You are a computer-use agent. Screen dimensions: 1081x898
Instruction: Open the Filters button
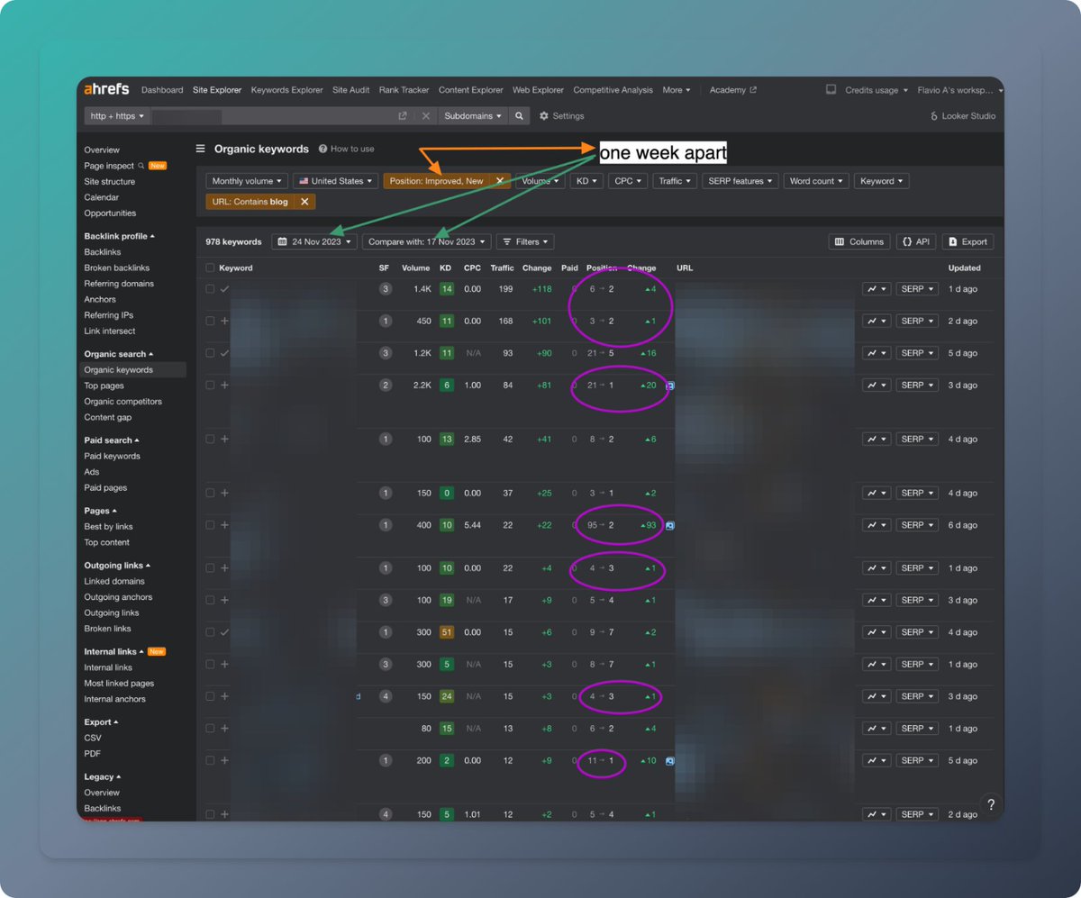(525, 241)
